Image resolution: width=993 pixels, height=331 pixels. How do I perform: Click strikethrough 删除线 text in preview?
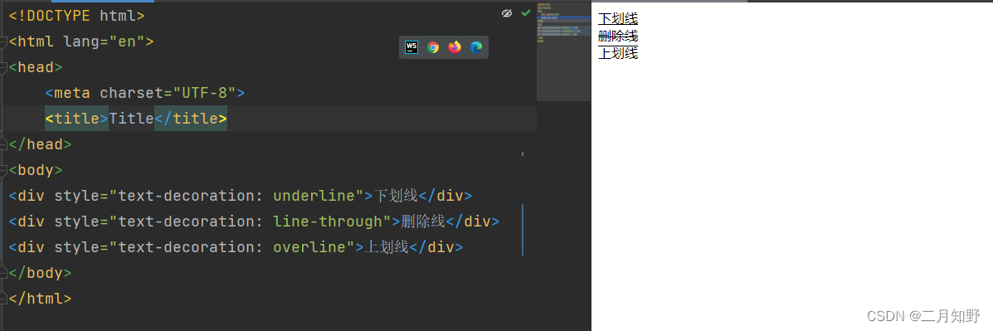tap(617, 36)
